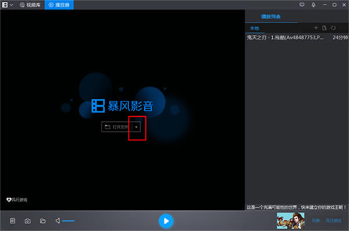Click the scrolling game ad text below playlist
Image resolution: width=349 pixels, height=231 pixels.
click(297, 207)
